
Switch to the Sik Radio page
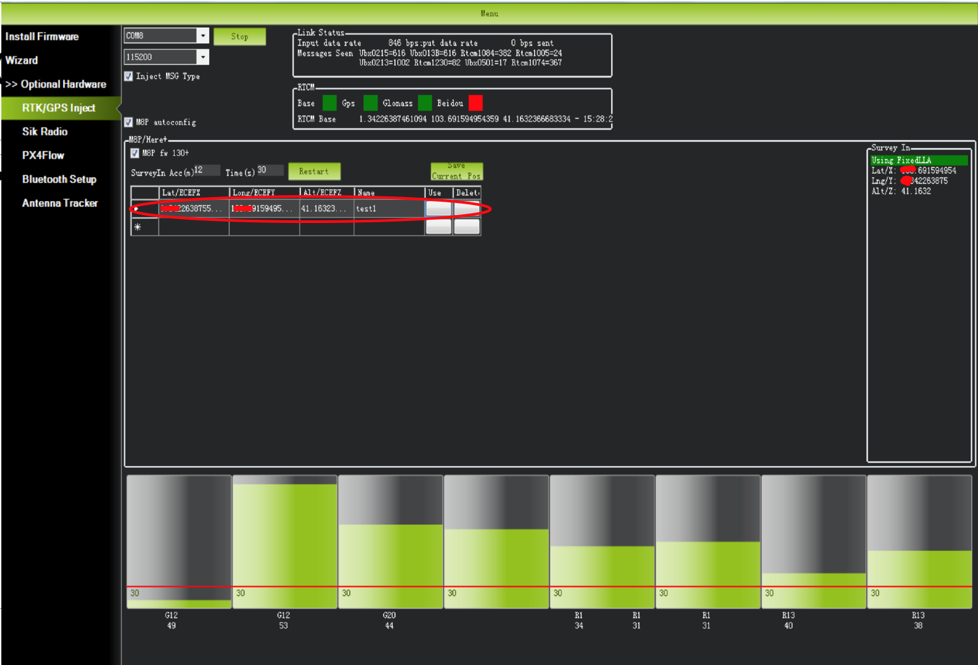point(45,131)
